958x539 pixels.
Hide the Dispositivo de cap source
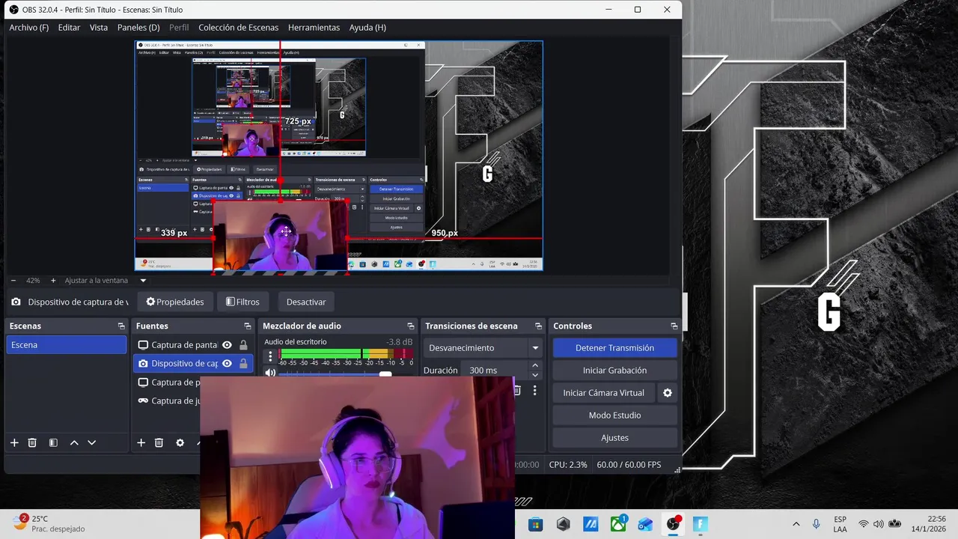[227, 364]
